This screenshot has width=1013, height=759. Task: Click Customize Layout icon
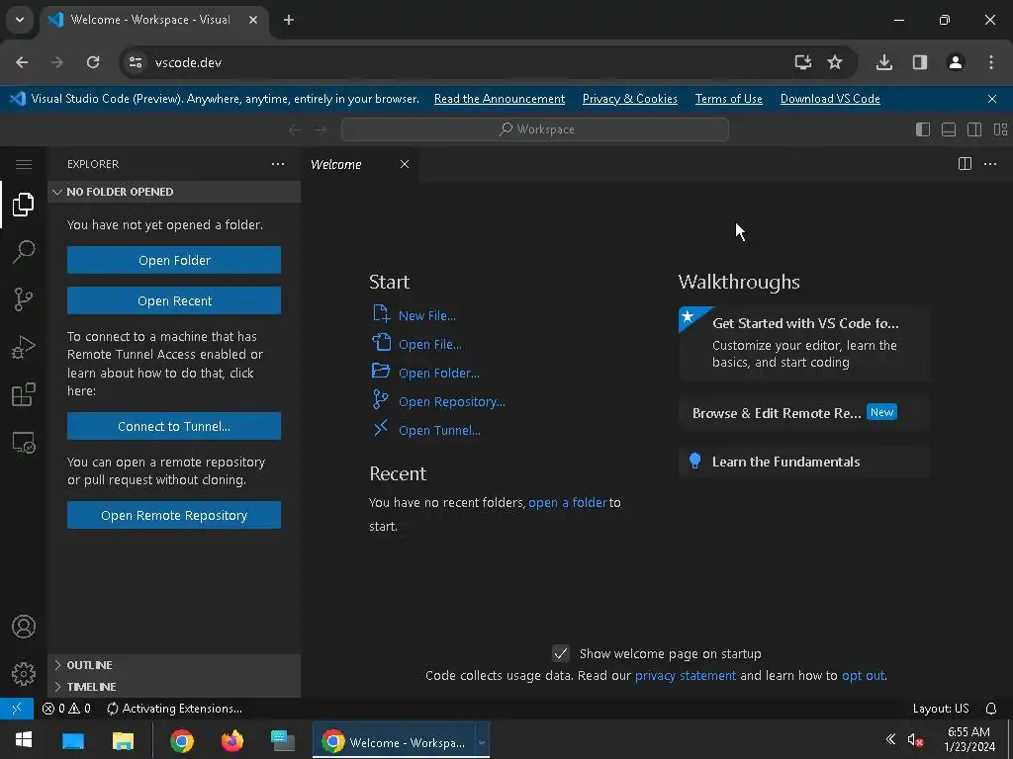tap(1000, 129)
